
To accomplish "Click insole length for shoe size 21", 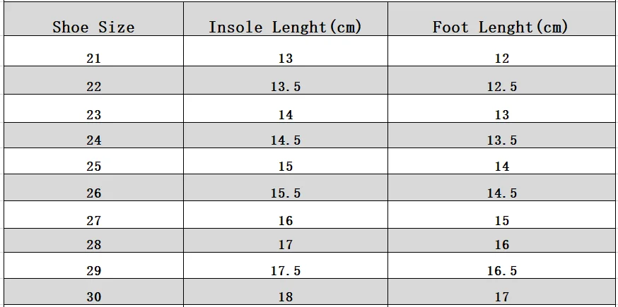I will [x=285, y=59].
